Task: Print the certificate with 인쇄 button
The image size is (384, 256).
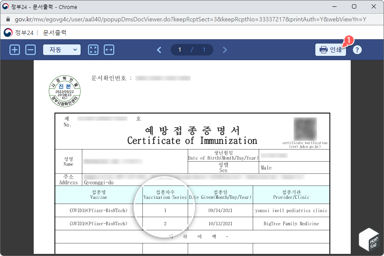Action: click(331, 49)
